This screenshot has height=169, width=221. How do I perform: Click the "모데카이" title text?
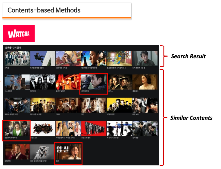[x=8, y=161]
